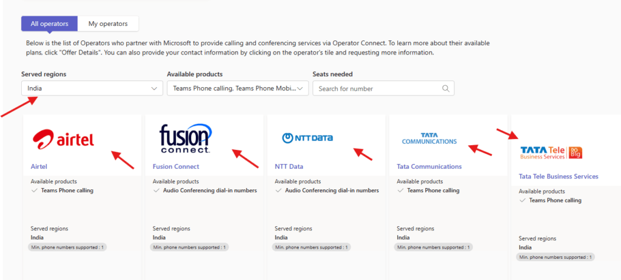Open the Airtel operator name link
Viewport: 621px width, 280px height.
(x=39, y=166)
